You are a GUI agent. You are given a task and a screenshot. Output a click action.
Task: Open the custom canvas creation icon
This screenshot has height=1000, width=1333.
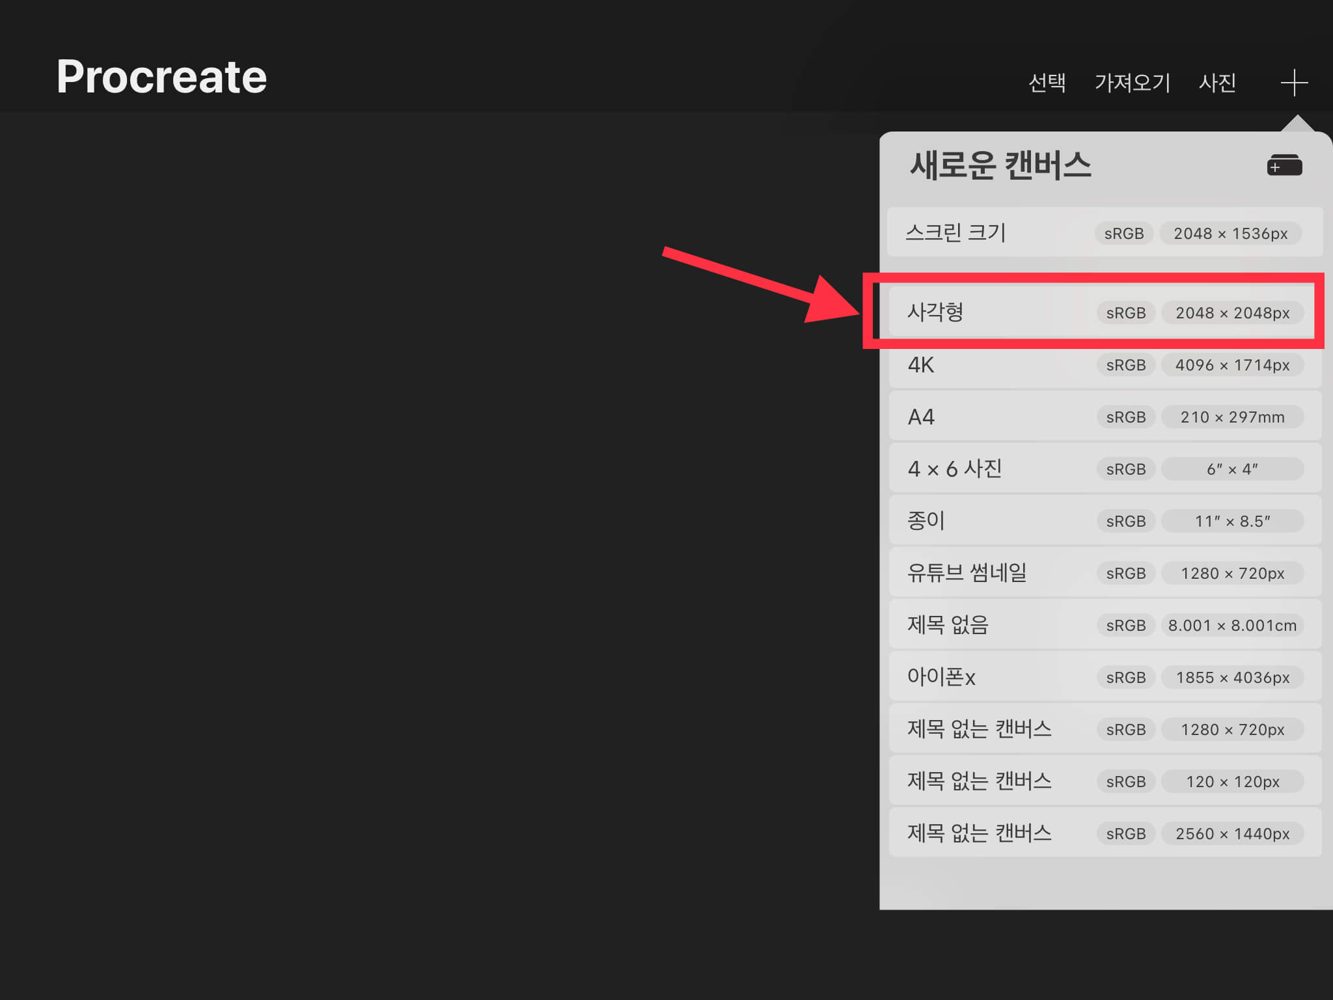click(x=1284, y=165)
